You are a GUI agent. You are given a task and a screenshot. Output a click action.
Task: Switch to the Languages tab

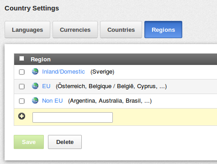pos(27,30)
